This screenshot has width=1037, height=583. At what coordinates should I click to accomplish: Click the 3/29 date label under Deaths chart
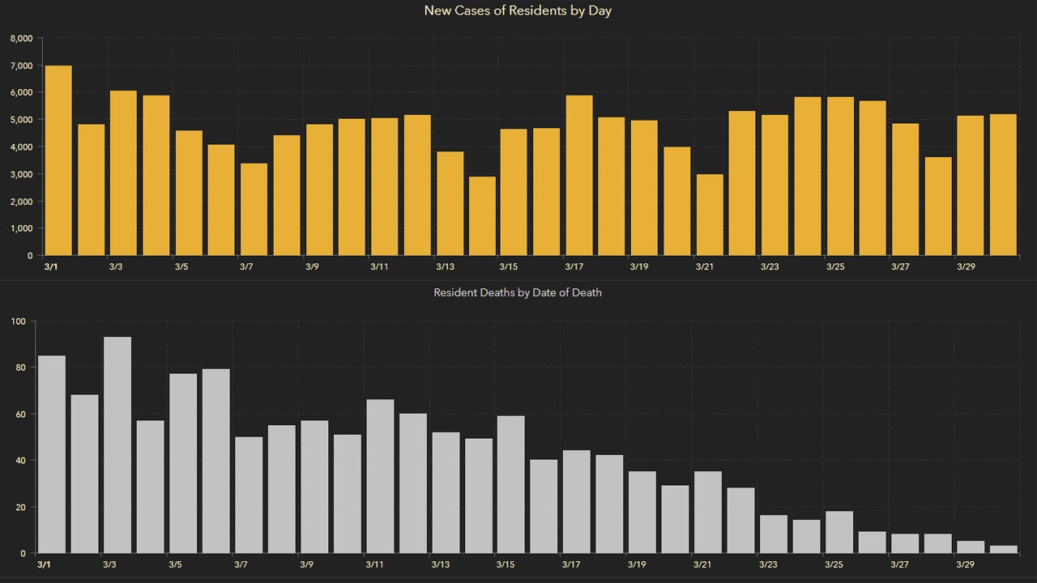(966, 564)
